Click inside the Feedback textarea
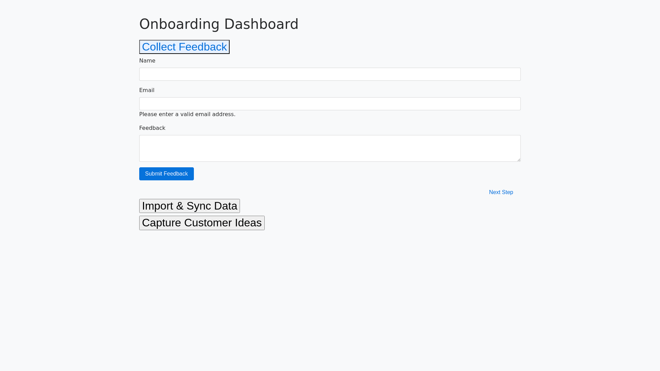The height and width of the screenshot is (371, 660). tap(330, 148)
